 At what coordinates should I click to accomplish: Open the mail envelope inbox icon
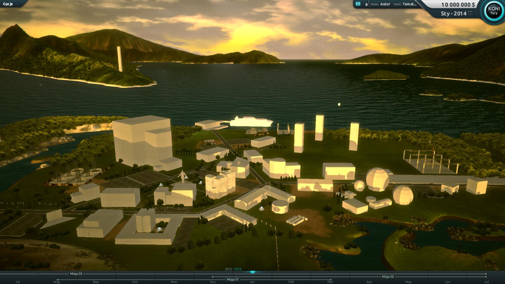point(358,4)
